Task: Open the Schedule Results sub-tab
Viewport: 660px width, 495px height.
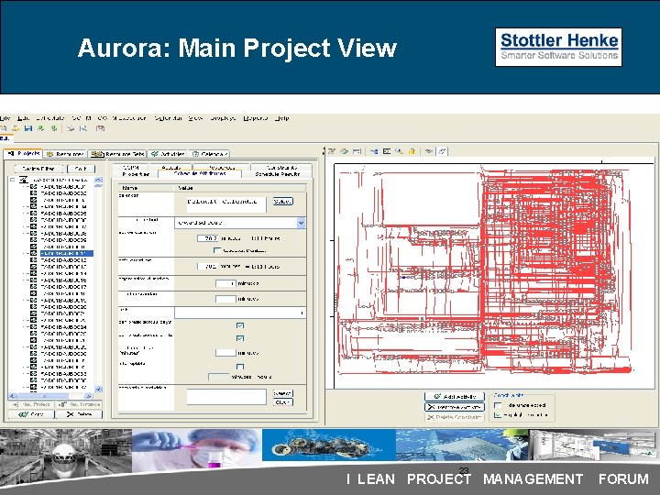Action: pos(278,174)
